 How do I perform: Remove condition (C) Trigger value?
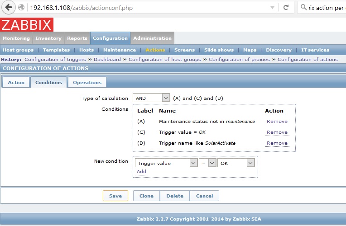[x=277, y=132]
